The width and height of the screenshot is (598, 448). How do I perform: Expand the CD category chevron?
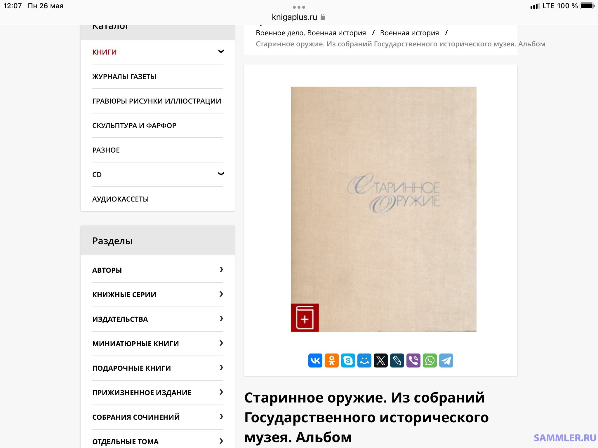tap(221, 174)
